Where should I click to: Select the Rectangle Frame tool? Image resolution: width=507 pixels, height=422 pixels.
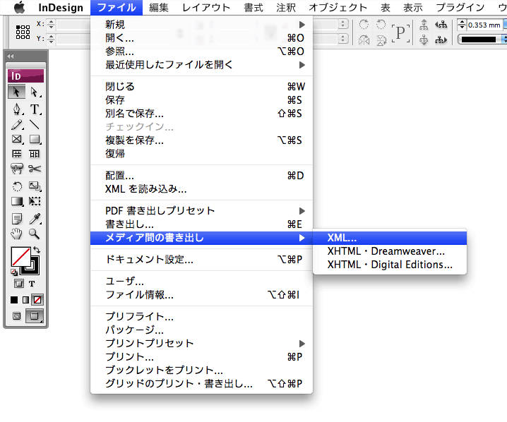pyautogui.click(x=16, y=139)
